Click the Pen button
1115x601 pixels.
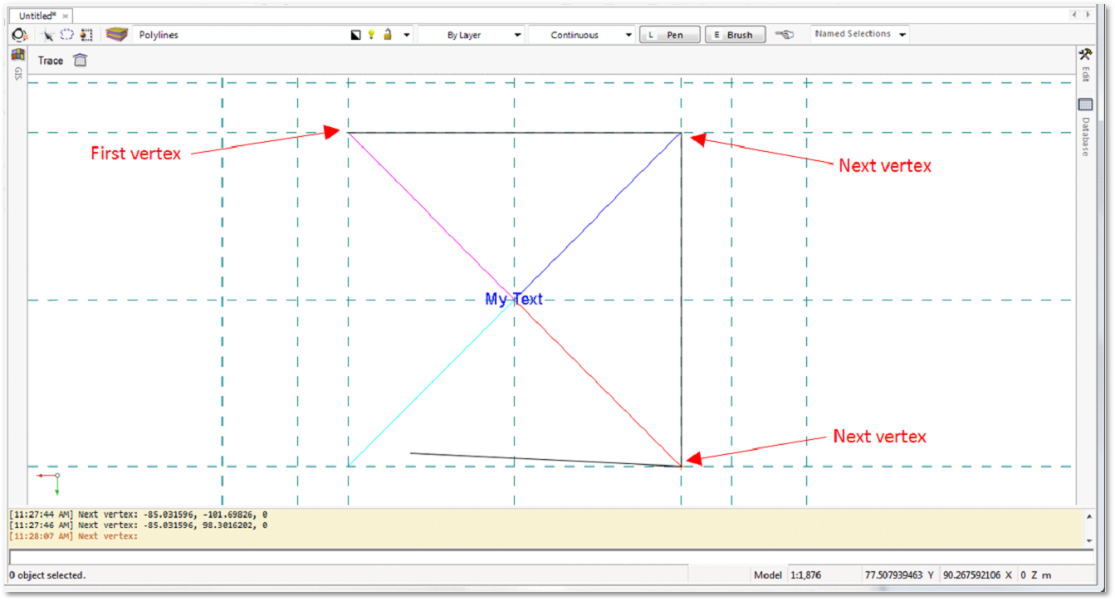pyautogui.click(x=670, y=35)
